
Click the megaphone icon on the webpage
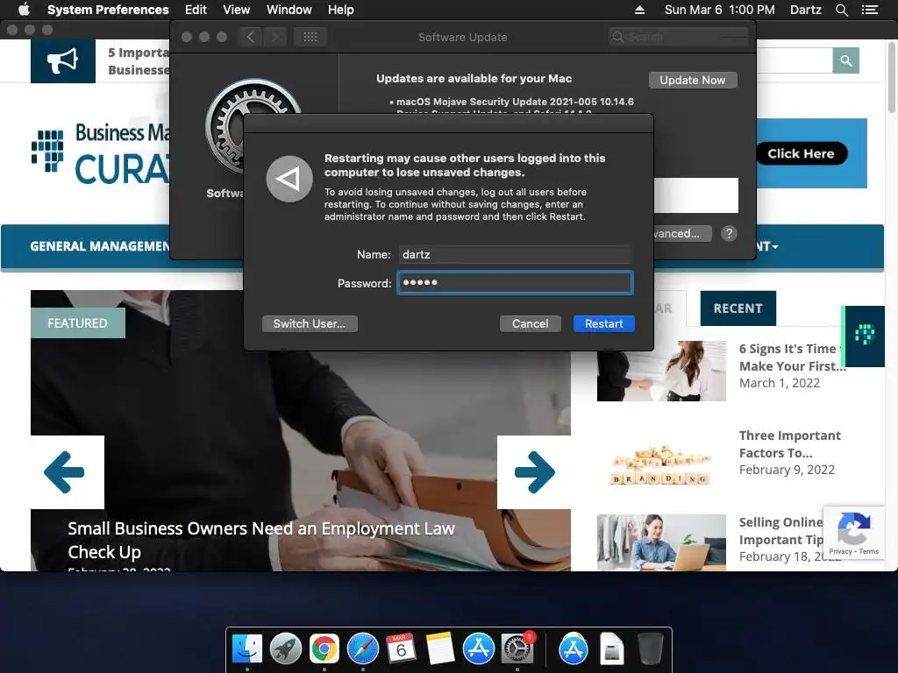pos(63,61)
